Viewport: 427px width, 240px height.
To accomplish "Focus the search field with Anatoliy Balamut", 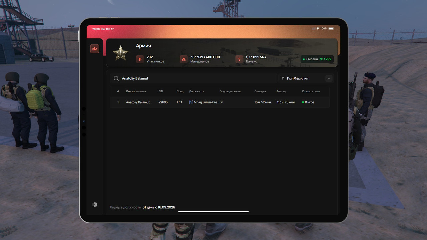I will (x=194, y=78).
